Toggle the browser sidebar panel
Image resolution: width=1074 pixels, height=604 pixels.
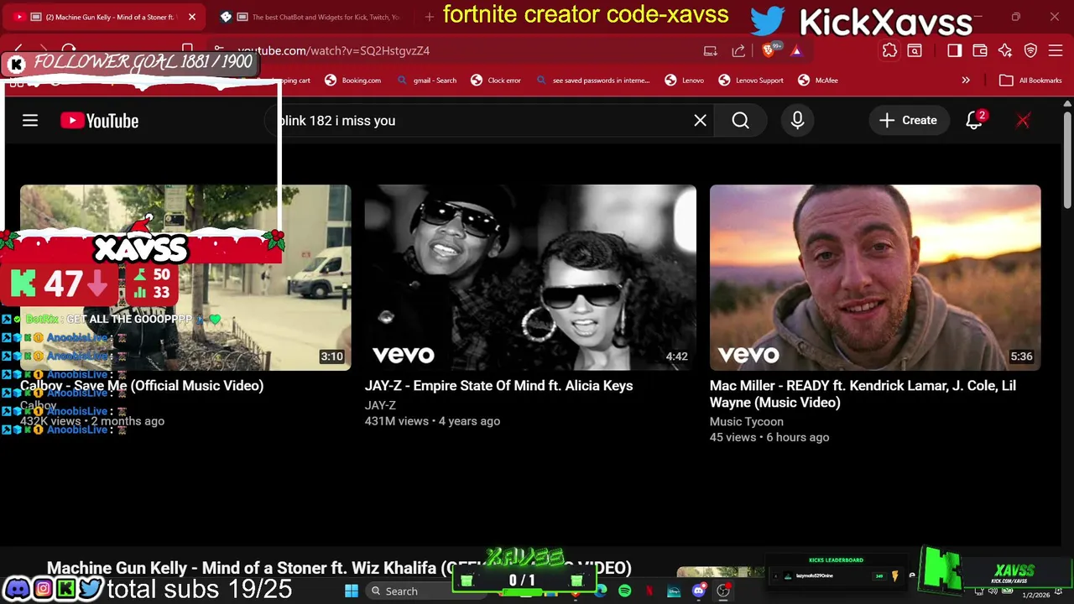point(954,51)
